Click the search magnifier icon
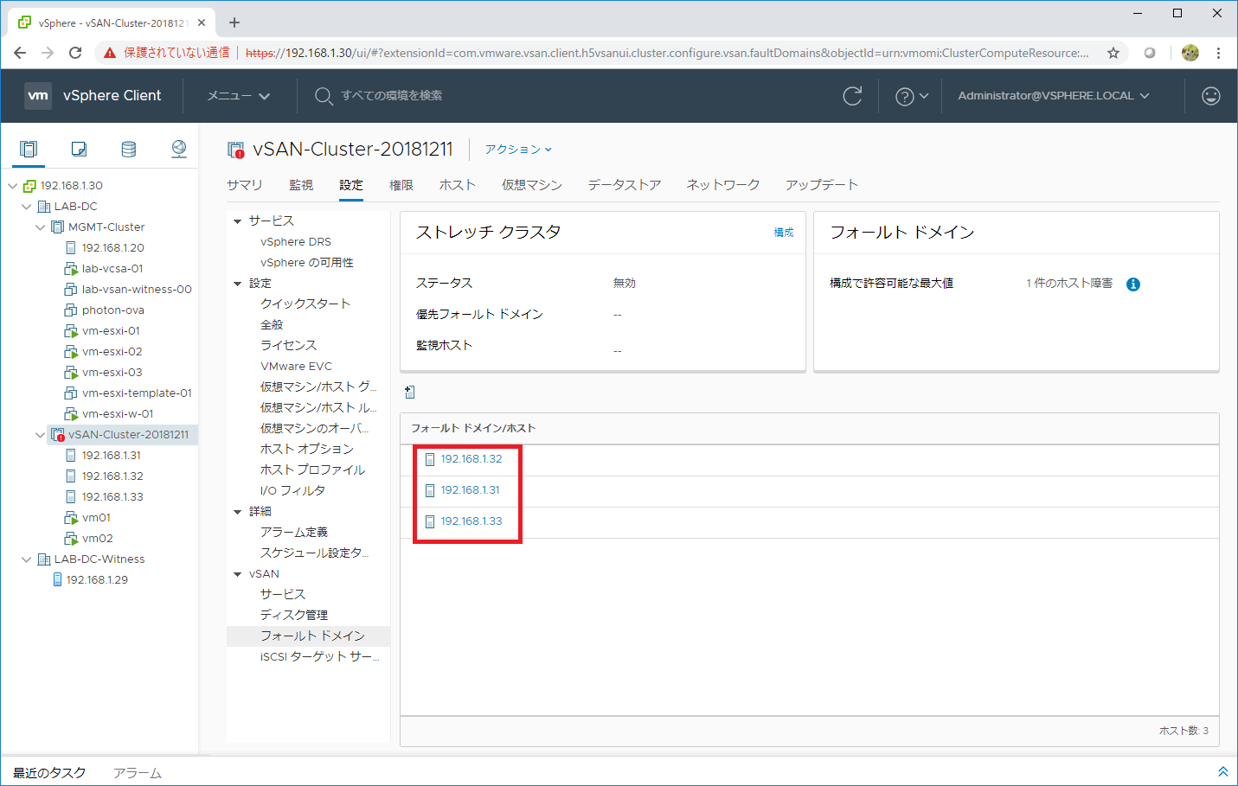 click(x=324, y=96)
